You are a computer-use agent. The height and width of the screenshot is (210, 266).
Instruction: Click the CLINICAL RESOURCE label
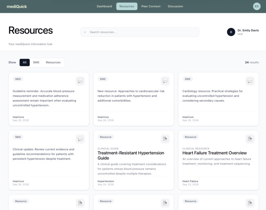(x=196, y=148)
